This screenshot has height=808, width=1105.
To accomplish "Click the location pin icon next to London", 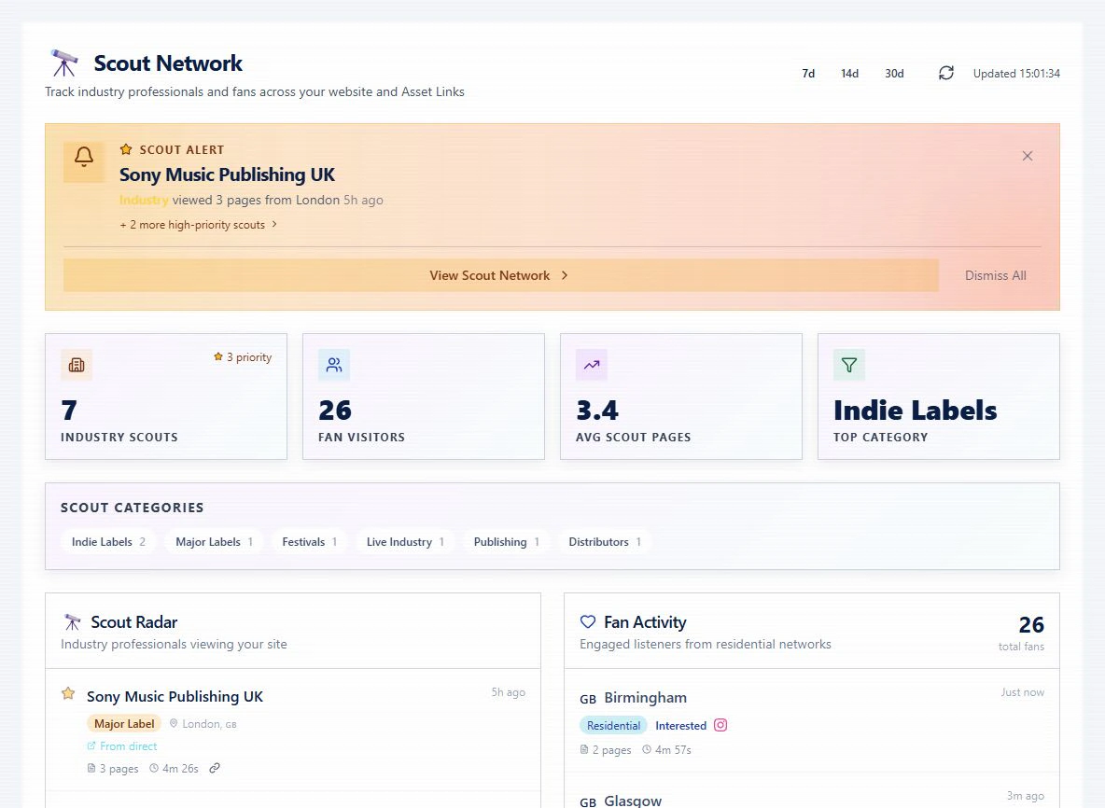I will [x=174, y=723].
